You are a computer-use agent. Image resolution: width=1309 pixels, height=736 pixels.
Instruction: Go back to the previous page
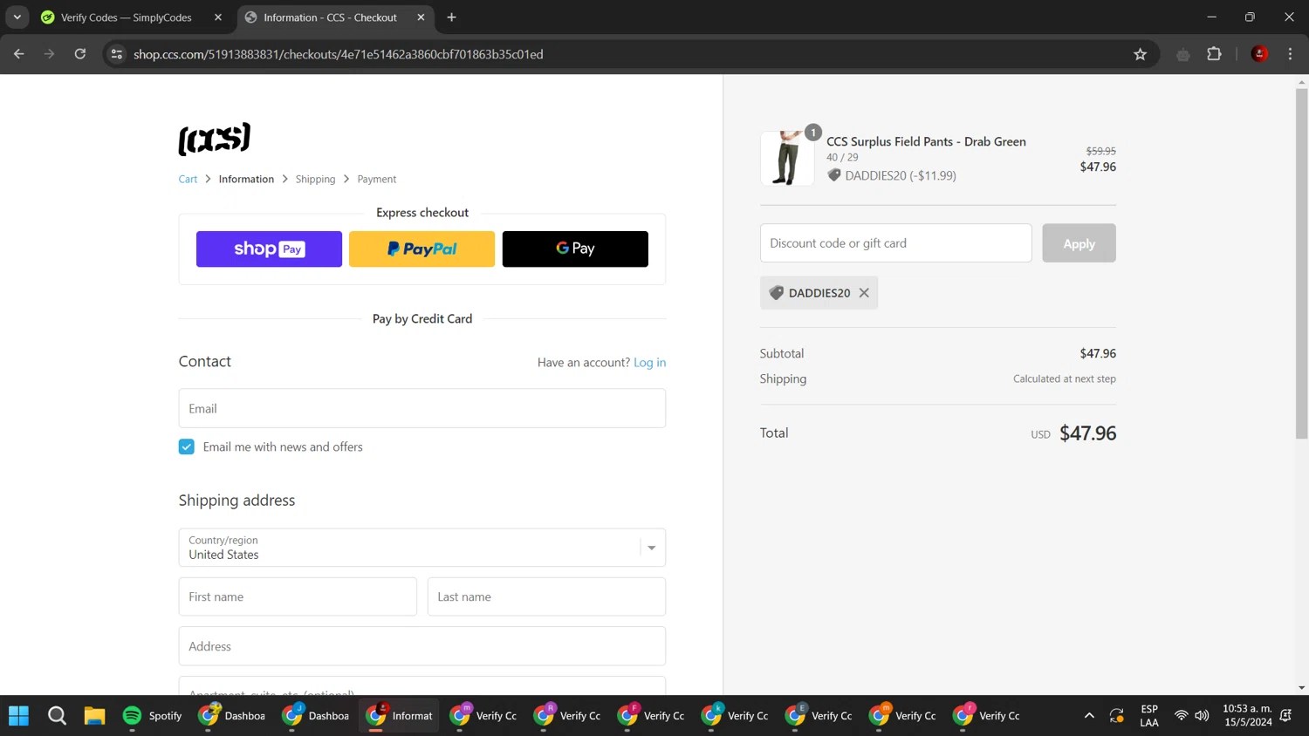[19, 54]
